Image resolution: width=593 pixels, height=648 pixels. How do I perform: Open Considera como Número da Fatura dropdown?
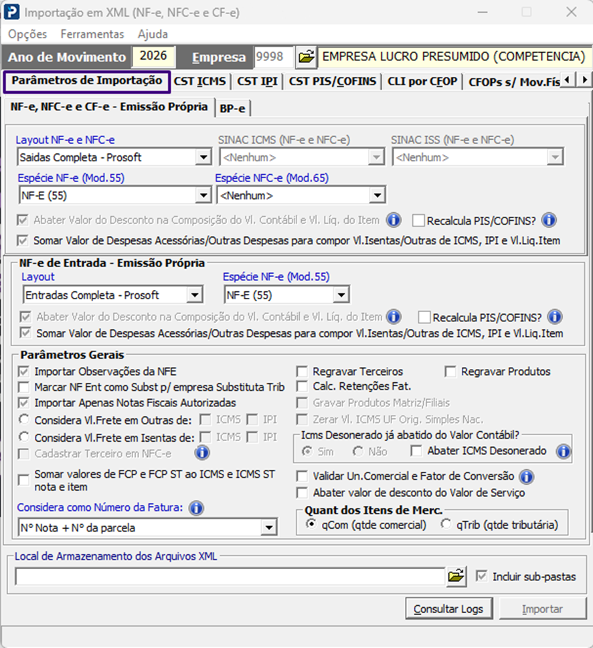tap(147, 528)
